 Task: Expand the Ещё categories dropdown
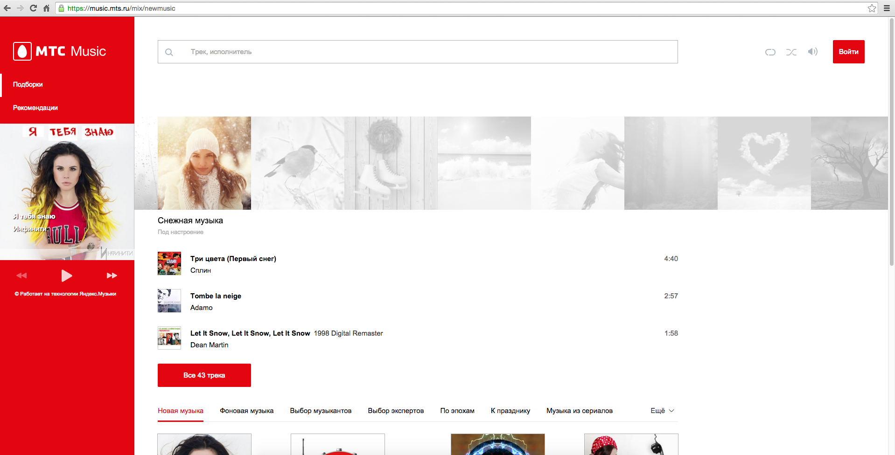[662, 411]
